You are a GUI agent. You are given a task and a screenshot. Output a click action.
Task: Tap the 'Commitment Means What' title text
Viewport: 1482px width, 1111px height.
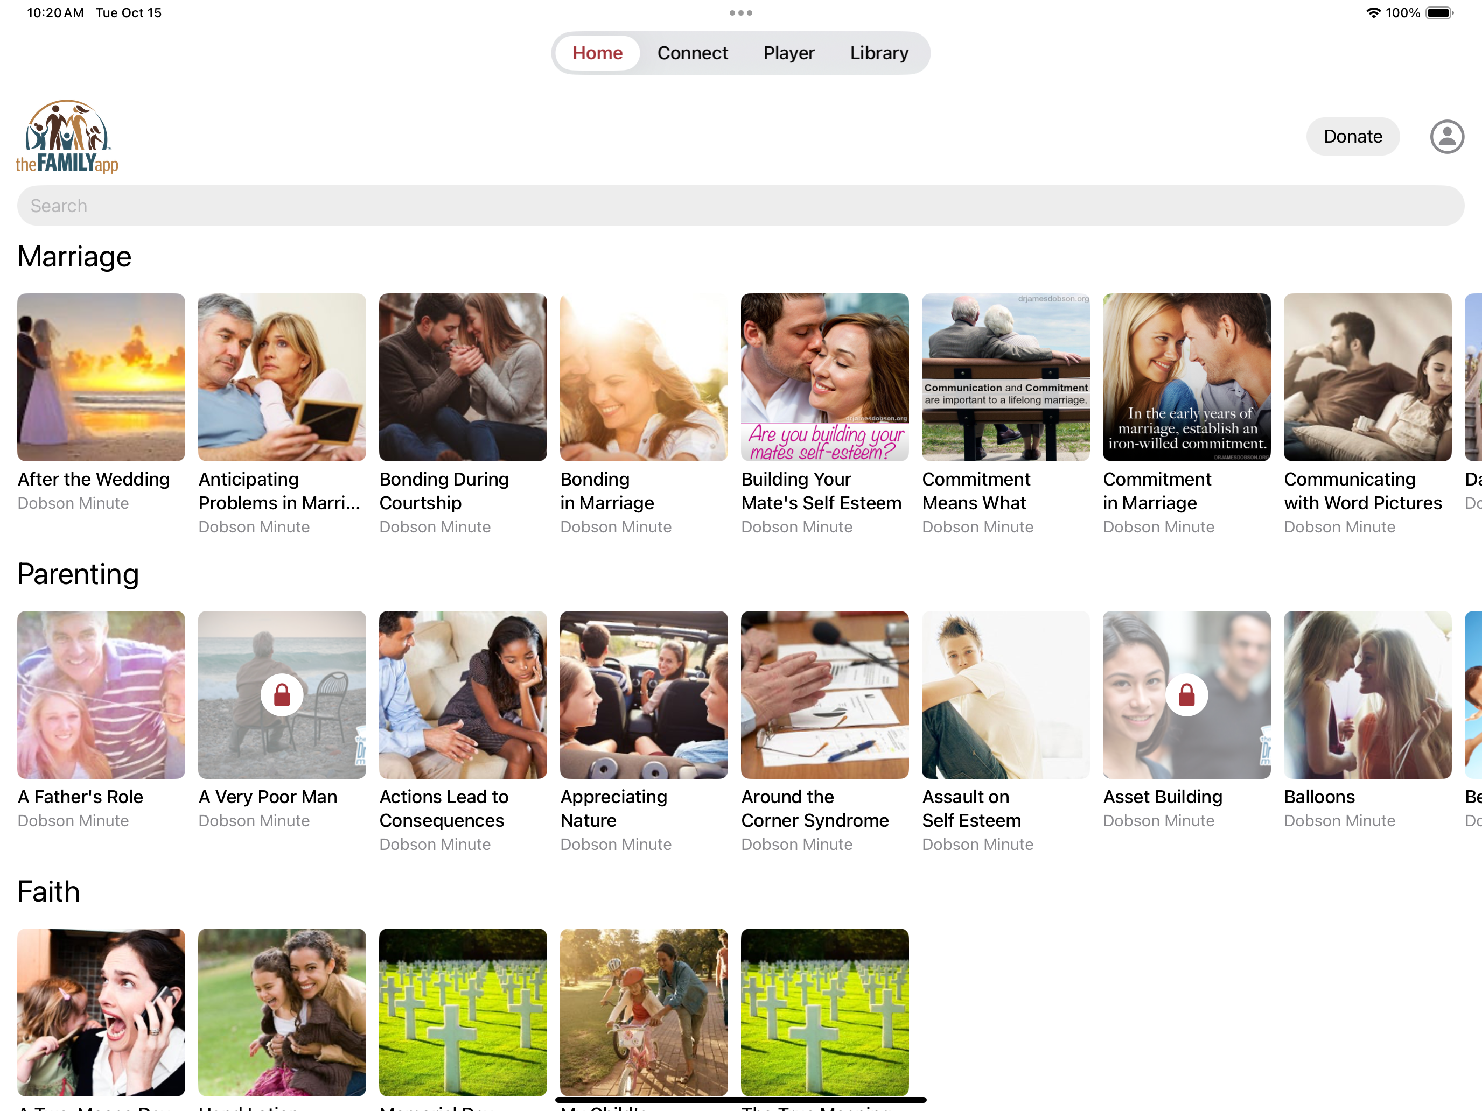click(x=976, y=491)
